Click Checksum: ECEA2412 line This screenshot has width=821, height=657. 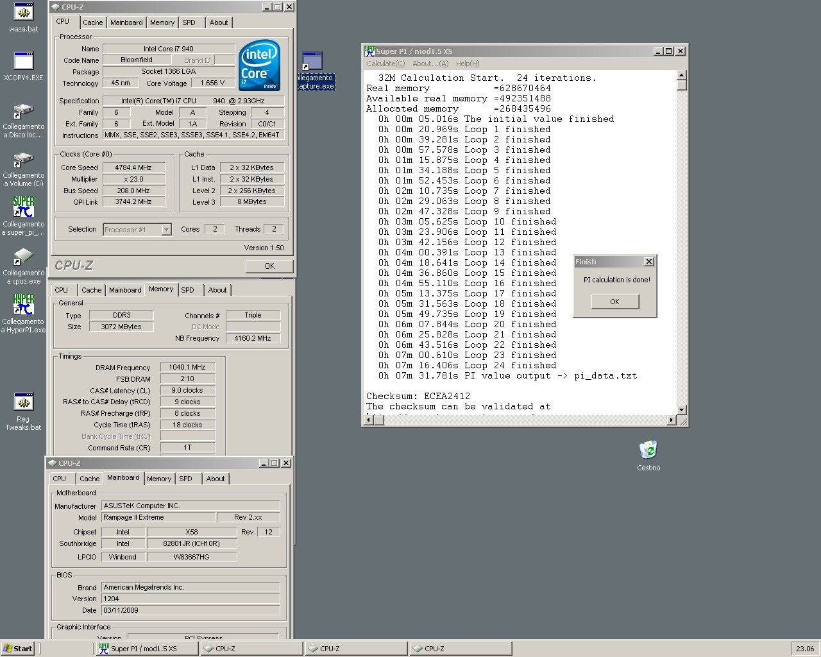point(418,396)
